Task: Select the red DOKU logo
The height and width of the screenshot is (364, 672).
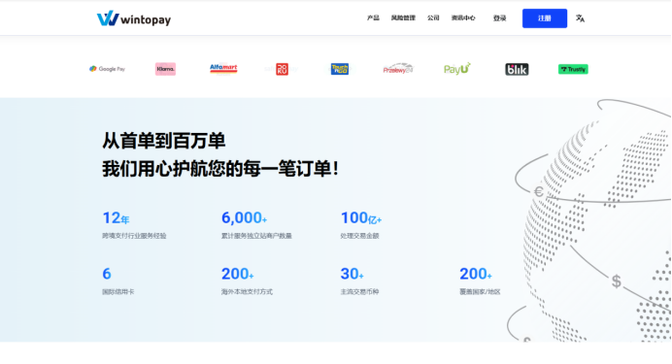Action: pos(282,69)
